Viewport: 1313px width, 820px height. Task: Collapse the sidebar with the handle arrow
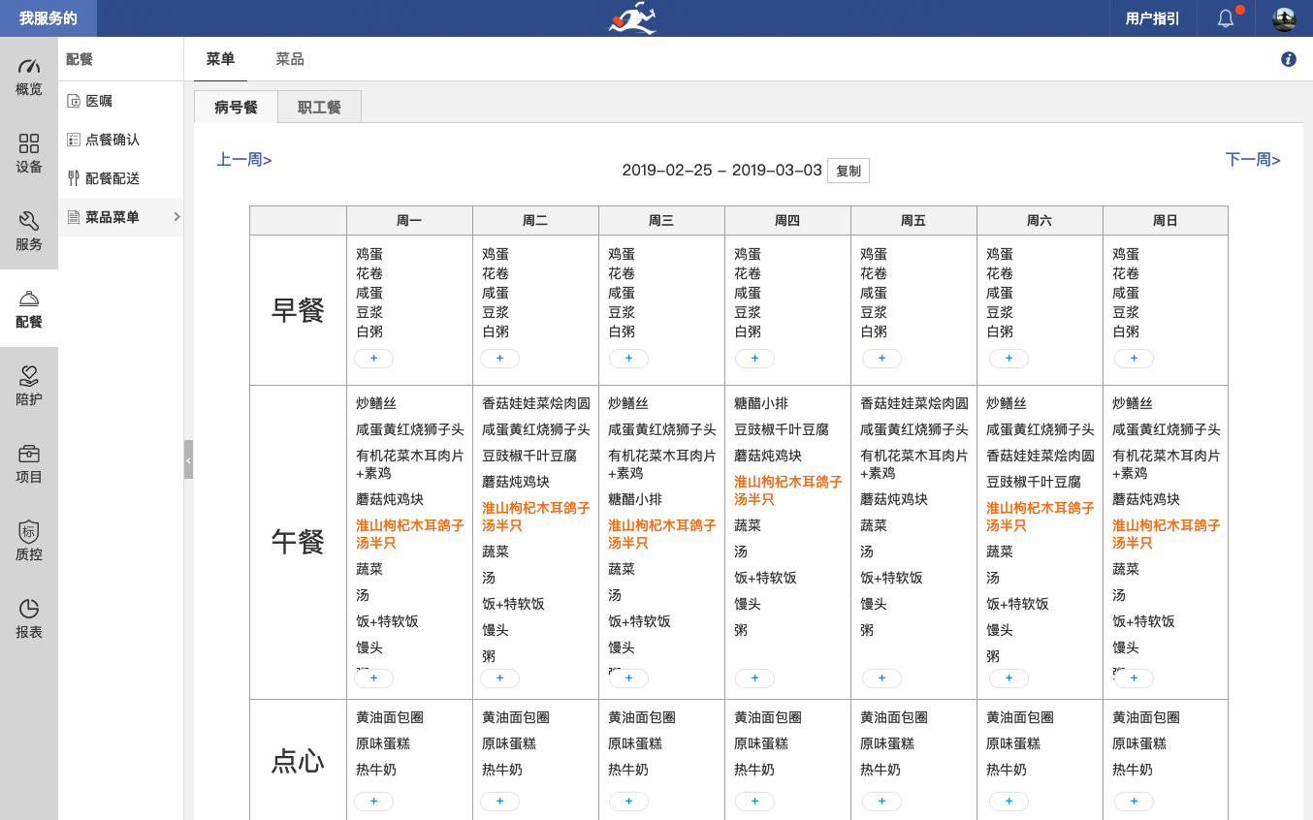click(188, 459)
